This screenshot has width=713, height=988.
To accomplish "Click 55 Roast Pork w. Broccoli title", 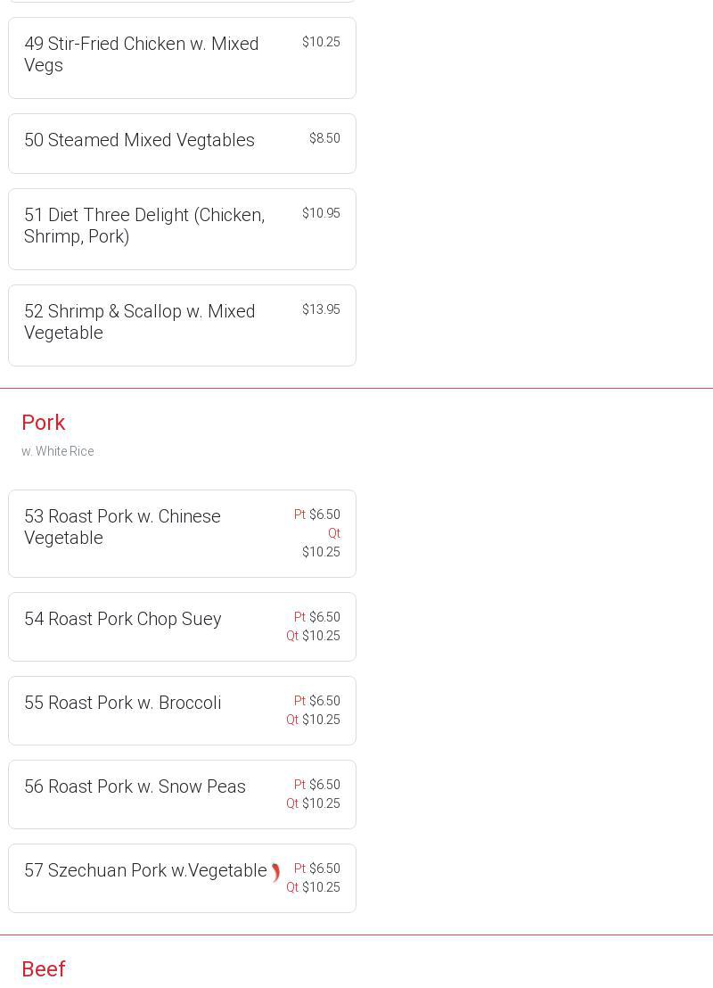I will point(123,703).
